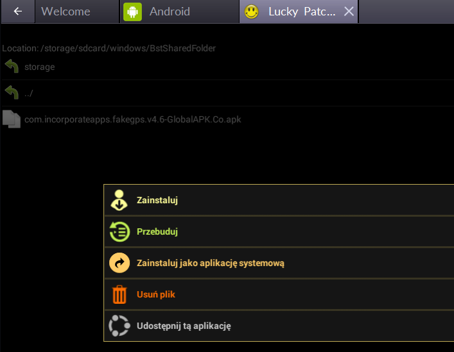Image resolution: width=454 pixels, height=352 pixels.
Task: Click the orange trash can icon
Action: (x=119, y=294)
